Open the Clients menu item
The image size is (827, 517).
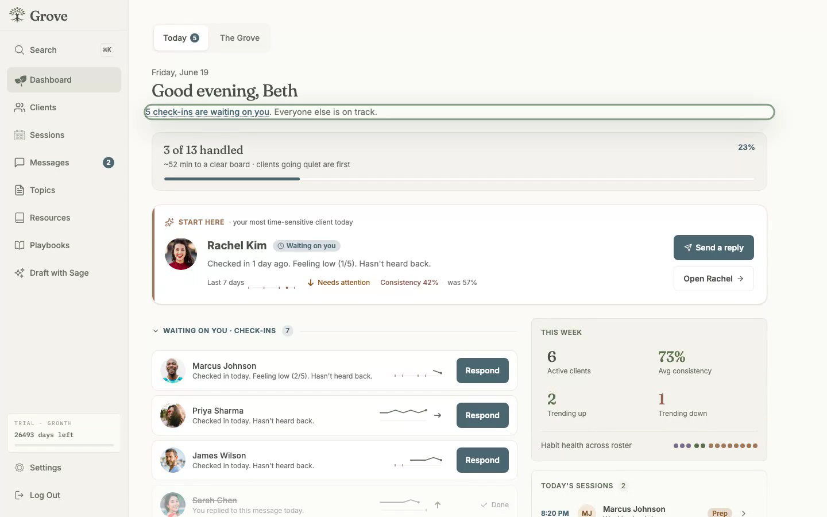pyautogui.click(x=64, y=107)
